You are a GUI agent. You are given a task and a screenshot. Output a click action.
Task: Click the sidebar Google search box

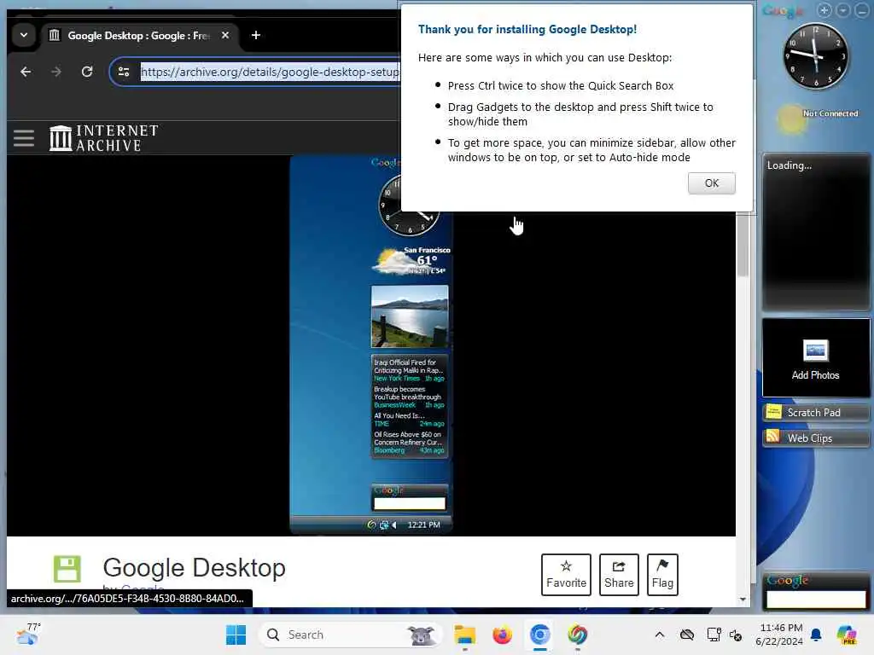815,600
